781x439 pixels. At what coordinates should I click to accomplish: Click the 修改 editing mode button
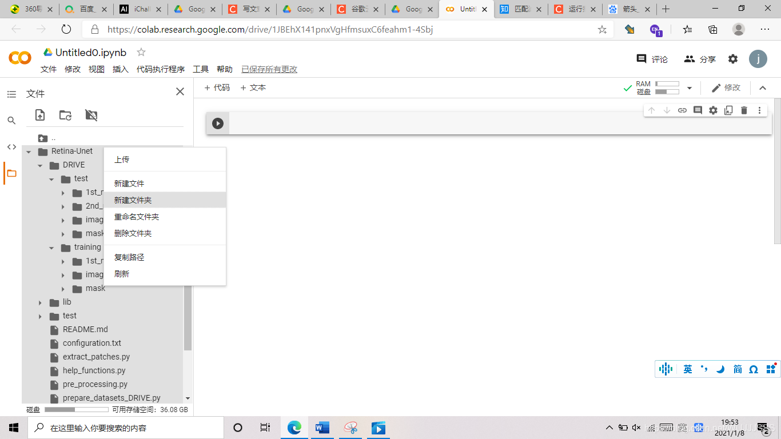point(726,88)
